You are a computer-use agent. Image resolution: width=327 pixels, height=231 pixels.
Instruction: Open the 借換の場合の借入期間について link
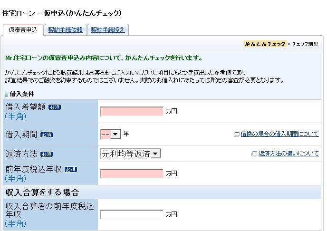[x=279, y=135]
